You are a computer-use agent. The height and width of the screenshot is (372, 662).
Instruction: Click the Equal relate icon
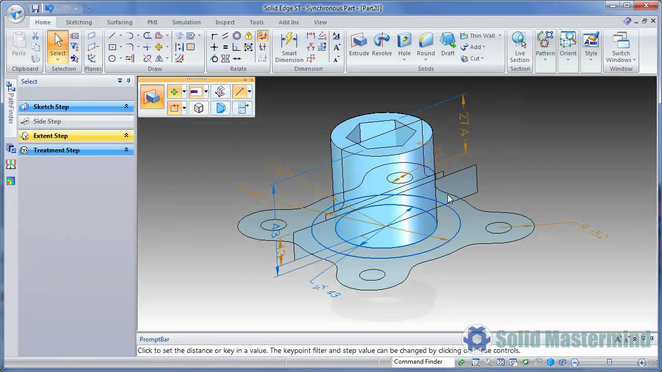pos(225,47)
